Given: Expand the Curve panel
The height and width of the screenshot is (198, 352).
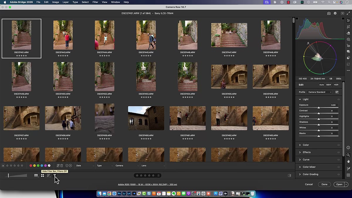Looking at the screenshot, I should pyautogui.click(x=300, y=160).
